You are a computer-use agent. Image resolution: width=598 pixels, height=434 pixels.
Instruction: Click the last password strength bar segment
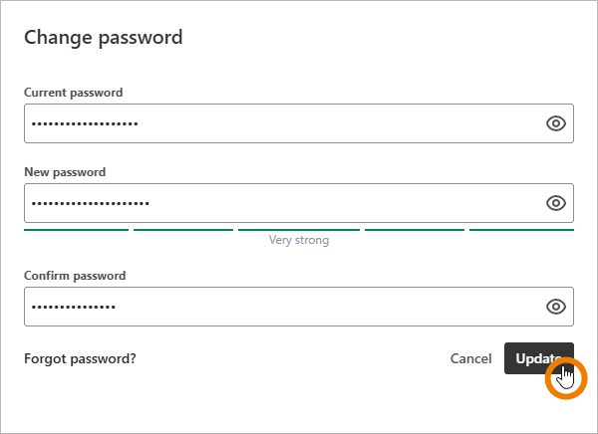(521, 230)
